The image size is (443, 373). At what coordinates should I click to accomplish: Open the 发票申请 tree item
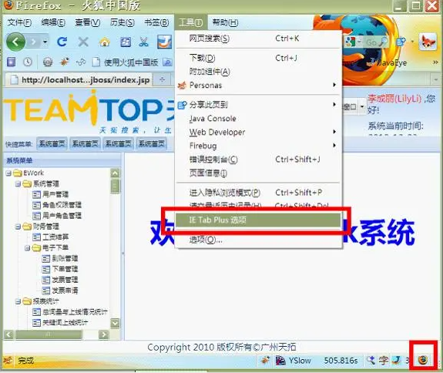pyautogui.click(x=60, y=291)
